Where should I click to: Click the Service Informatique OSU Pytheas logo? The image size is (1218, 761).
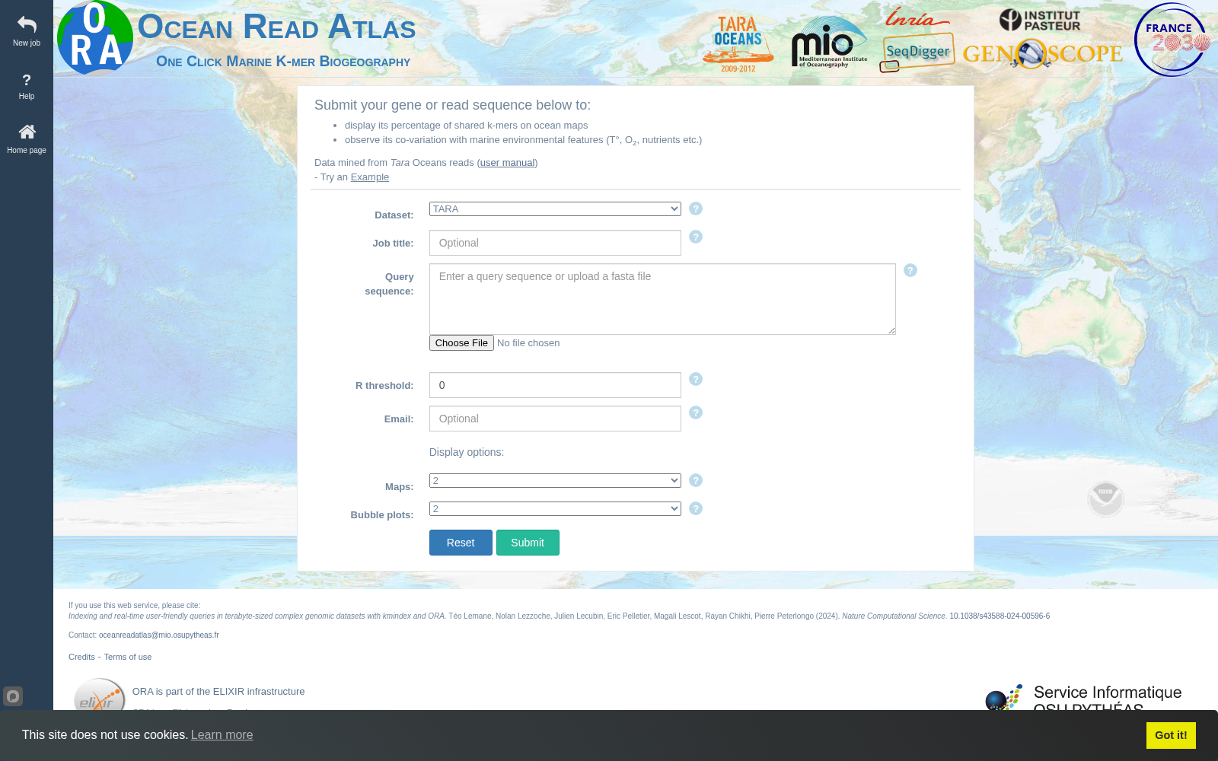(x=1083, y=697)
